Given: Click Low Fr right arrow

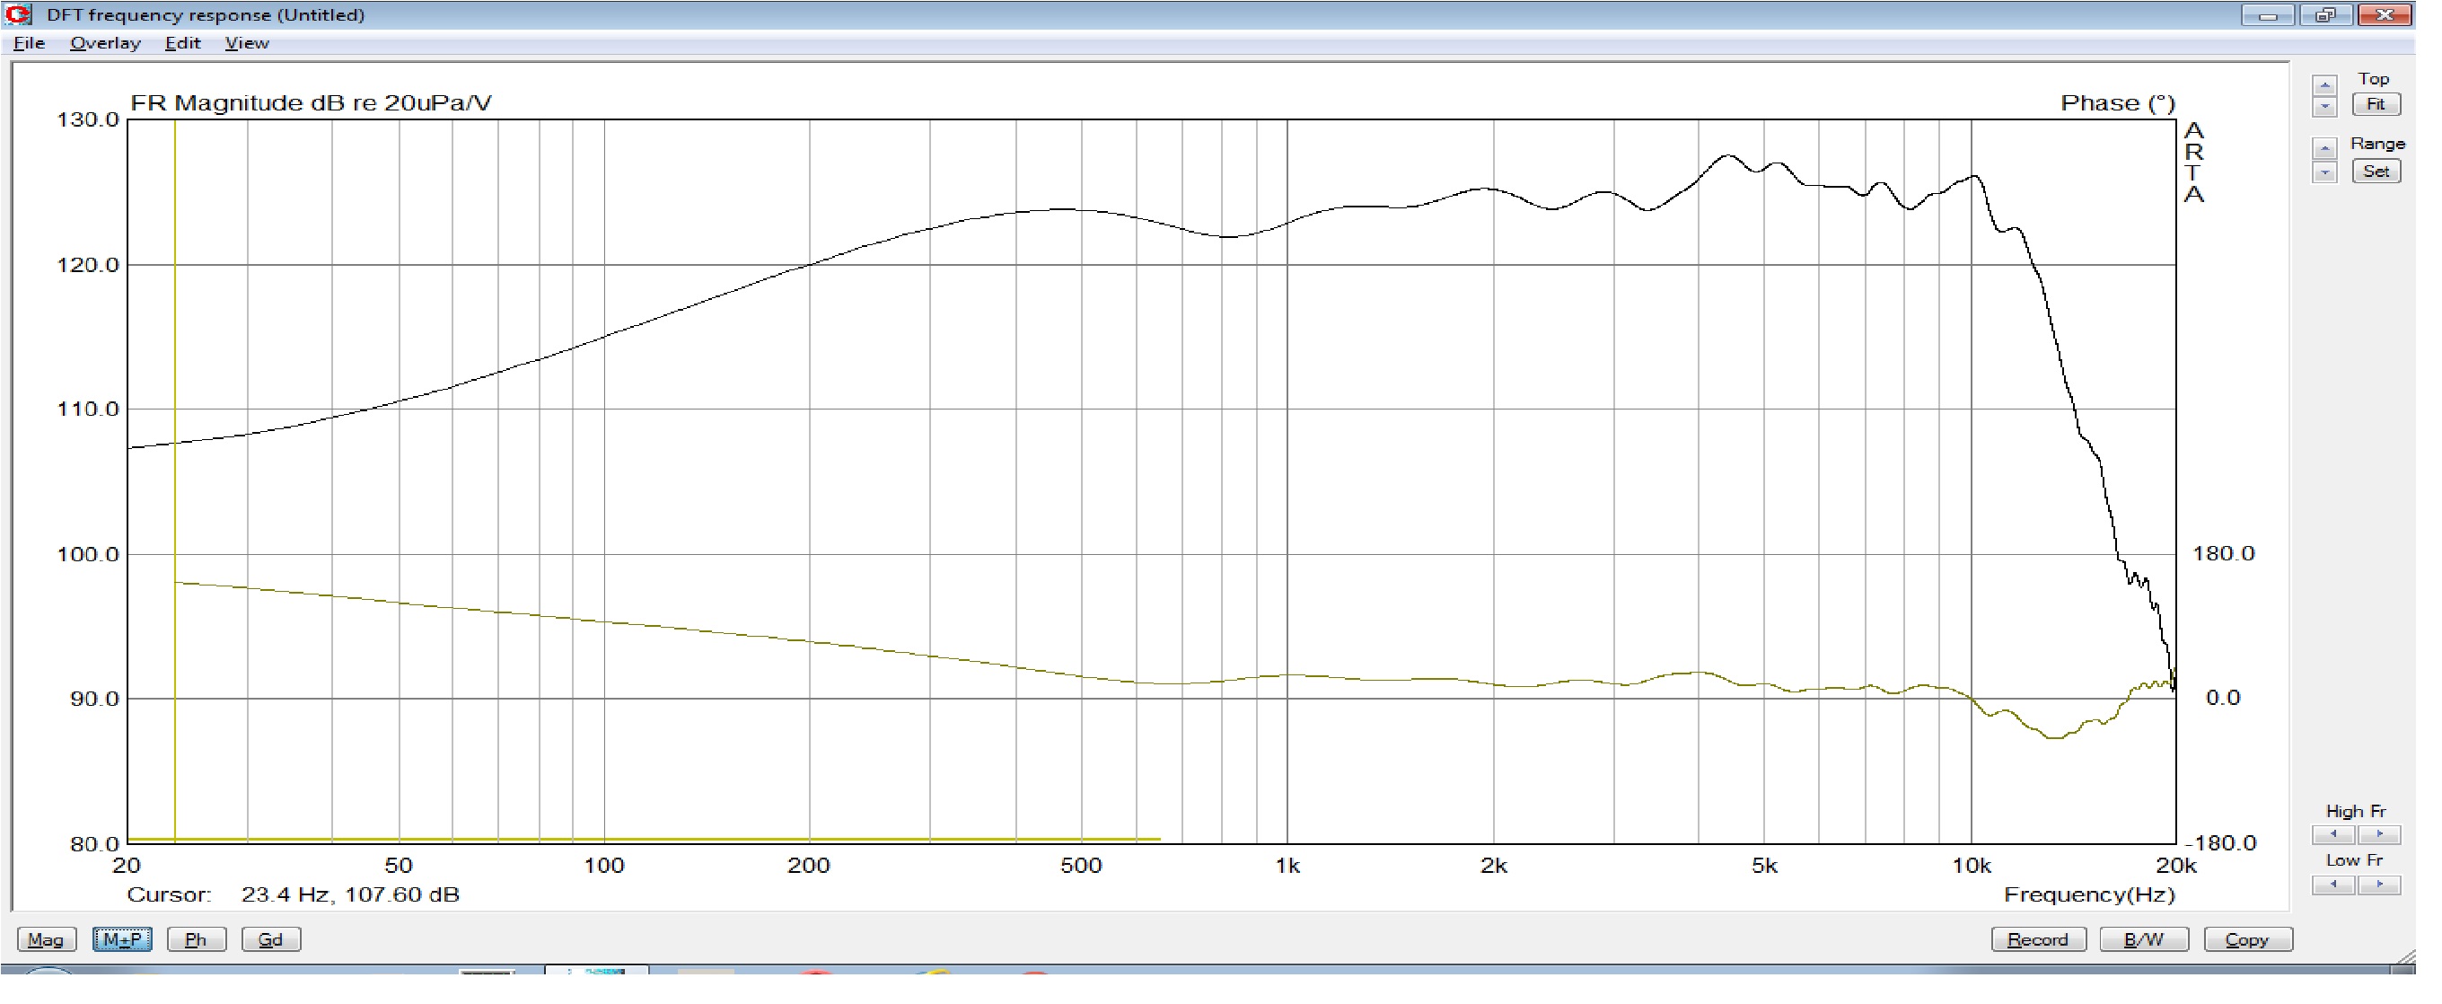Looking at the screenshot, I should click(2378, 885).
